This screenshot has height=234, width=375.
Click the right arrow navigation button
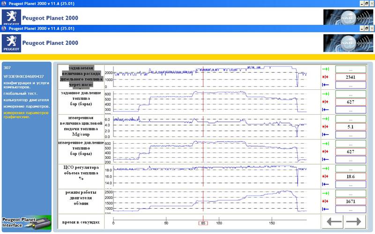353,221
